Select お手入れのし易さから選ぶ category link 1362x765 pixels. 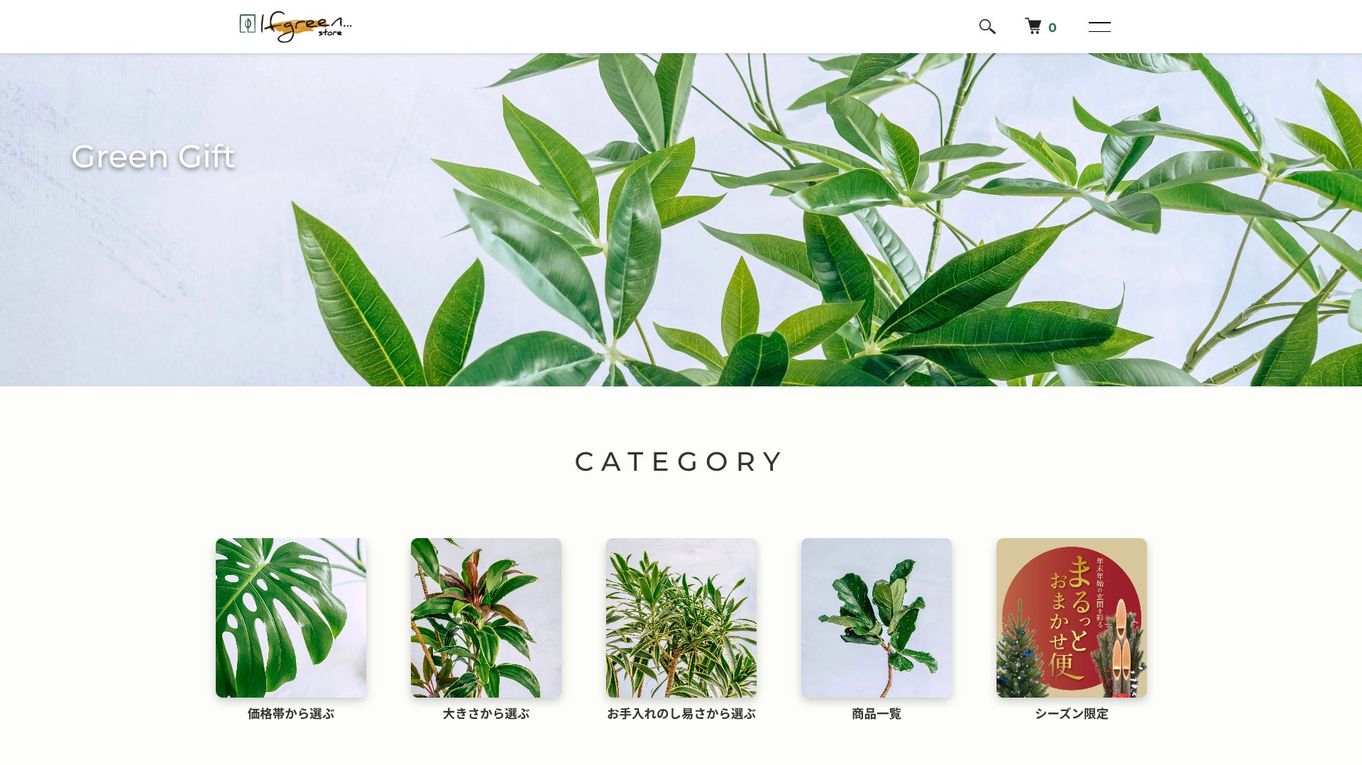(681, 714)
